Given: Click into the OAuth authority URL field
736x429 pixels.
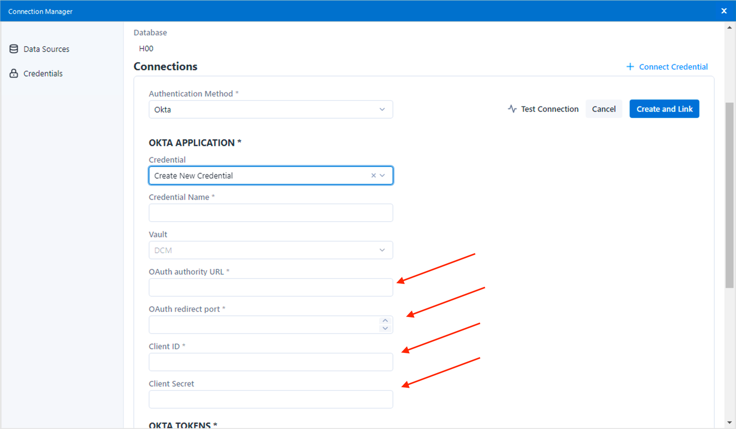Looking at the screenshot, I should pyautogui.click(x=270, y=288).
